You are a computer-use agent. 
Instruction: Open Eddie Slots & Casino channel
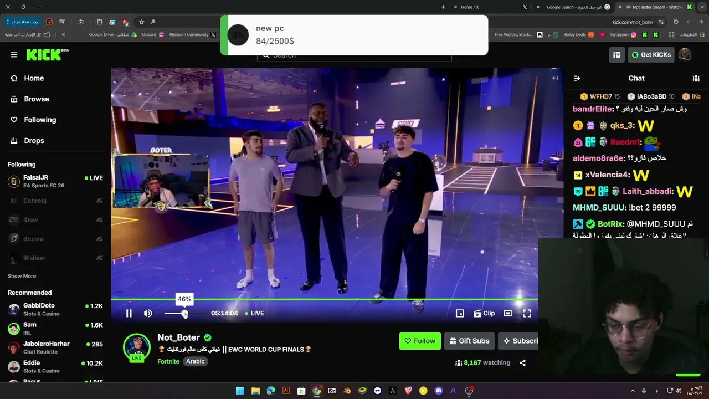[x=55, y=367]
